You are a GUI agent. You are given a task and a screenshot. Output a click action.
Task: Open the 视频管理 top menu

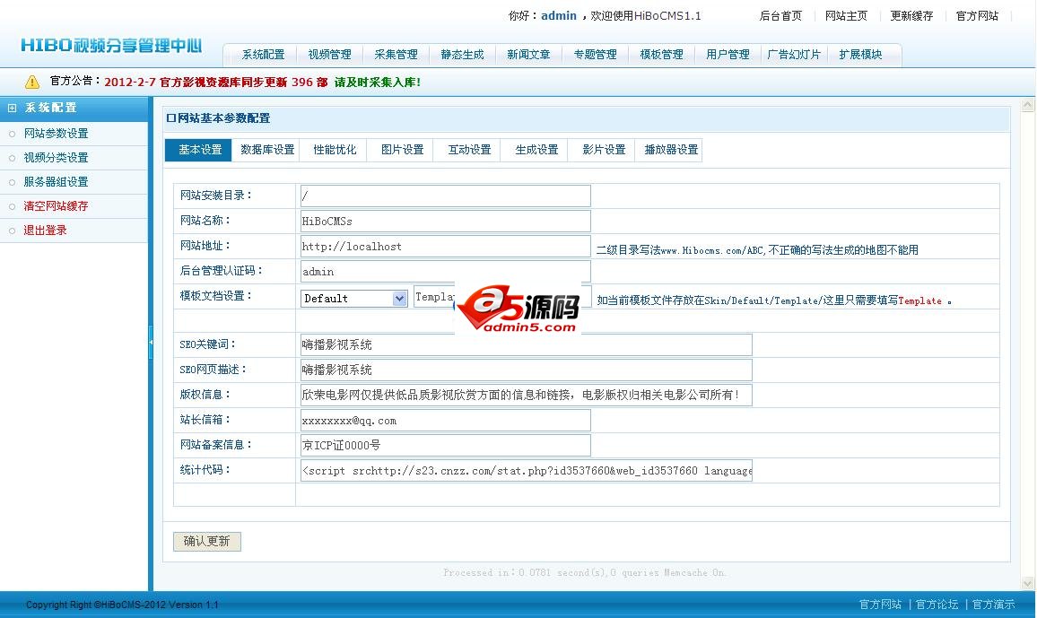(329, 55)
